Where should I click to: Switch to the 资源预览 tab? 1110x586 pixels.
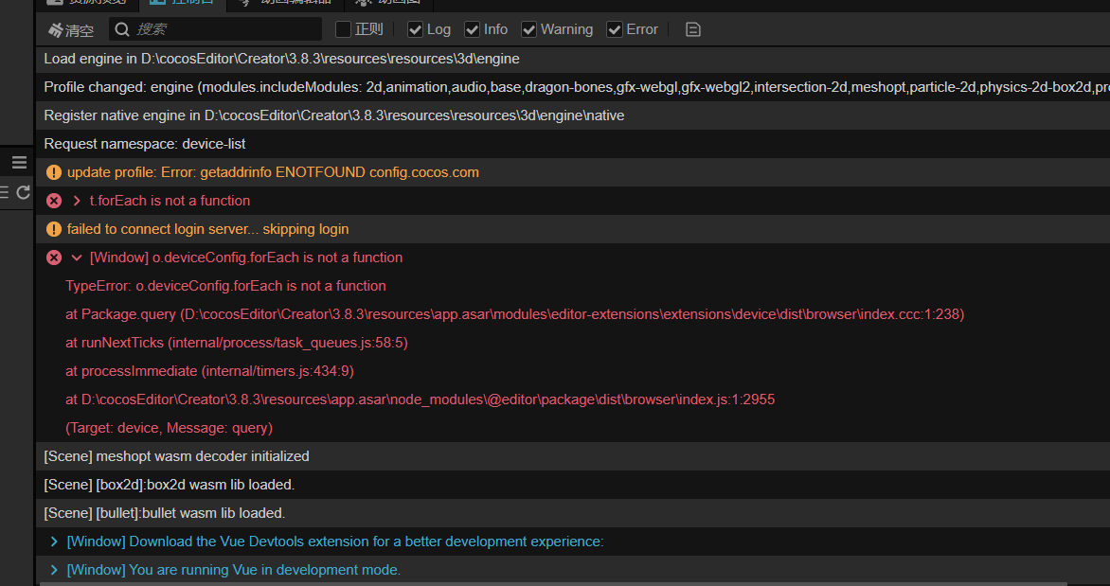[x=95, y=3]
